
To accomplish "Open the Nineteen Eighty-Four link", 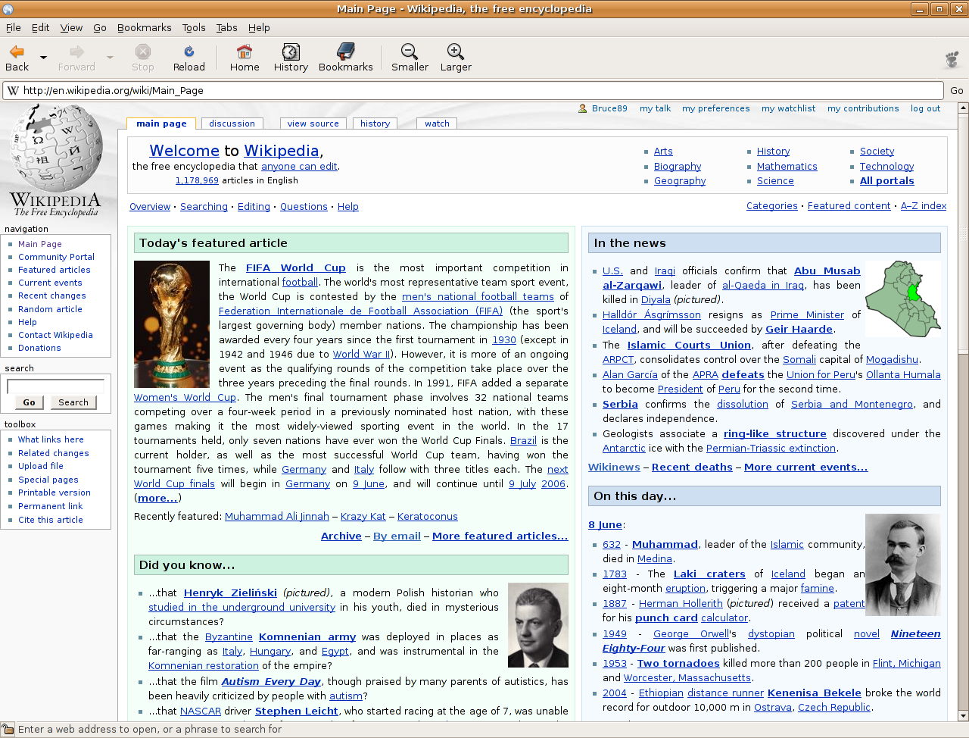I will (771, 641).
